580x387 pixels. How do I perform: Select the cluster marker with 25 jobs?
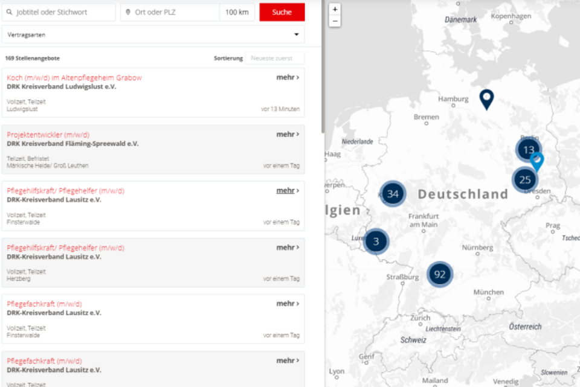coord(524,180)
